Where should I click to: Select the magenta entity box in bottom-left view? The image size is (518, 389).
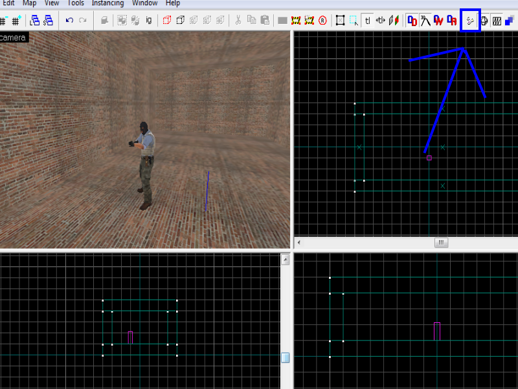[x=130, y=337]
